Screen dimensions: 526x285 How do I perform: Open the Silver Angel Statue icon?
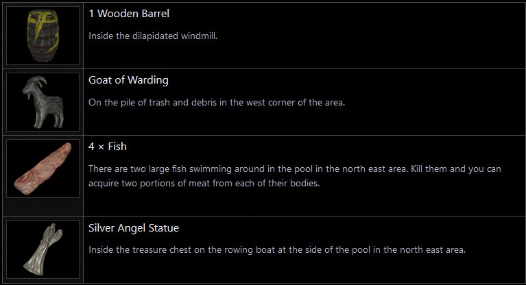pos(43,247)
